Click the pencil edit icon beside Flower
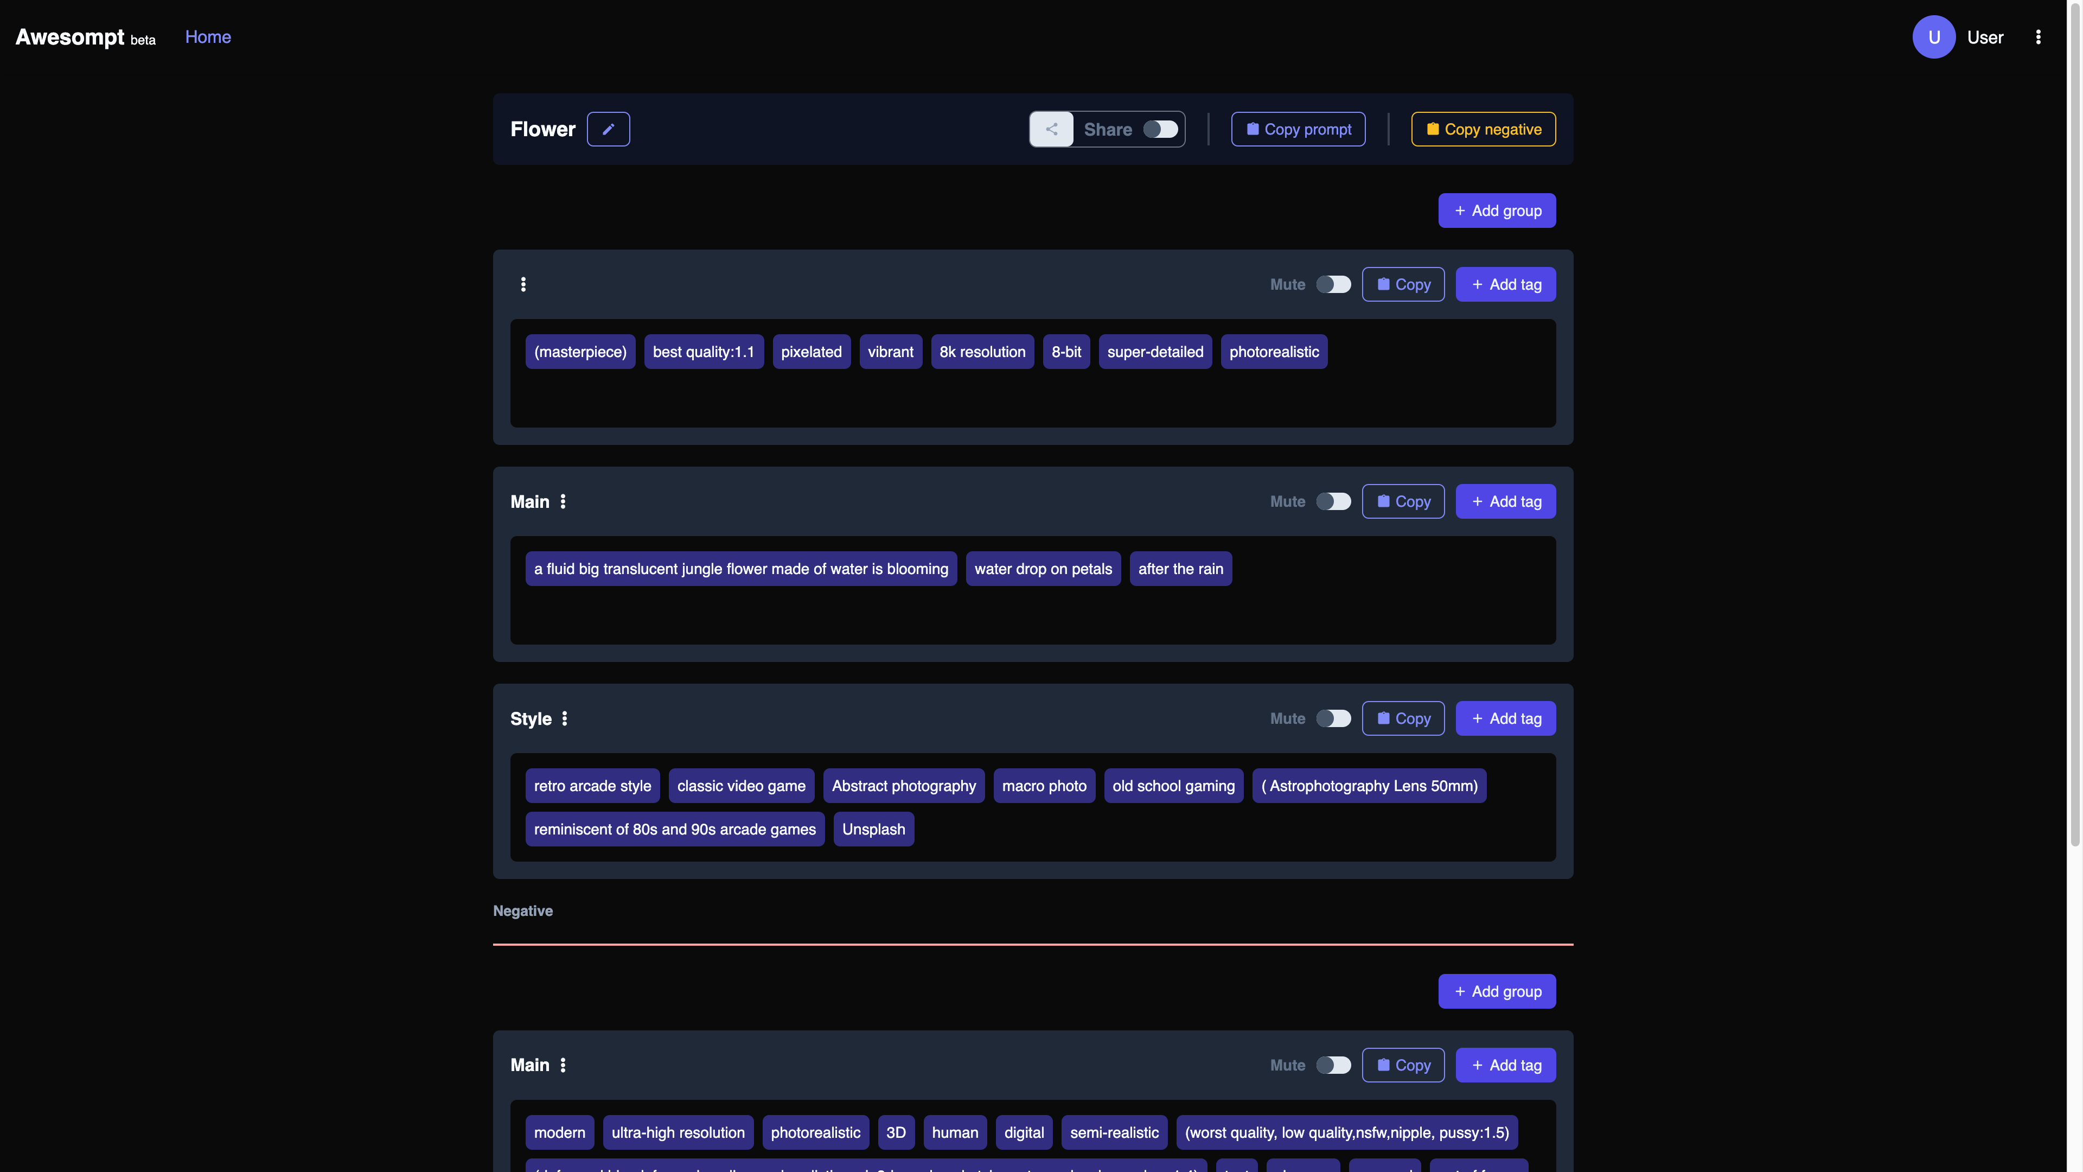2083x1172 pixels. click(x=608, y=130)
